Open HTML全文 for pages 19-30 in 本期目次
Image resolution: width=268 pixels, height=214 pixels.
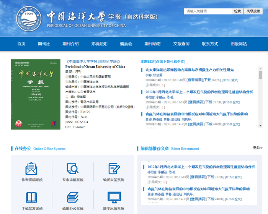pyautogui.click(x=231, y=124)
